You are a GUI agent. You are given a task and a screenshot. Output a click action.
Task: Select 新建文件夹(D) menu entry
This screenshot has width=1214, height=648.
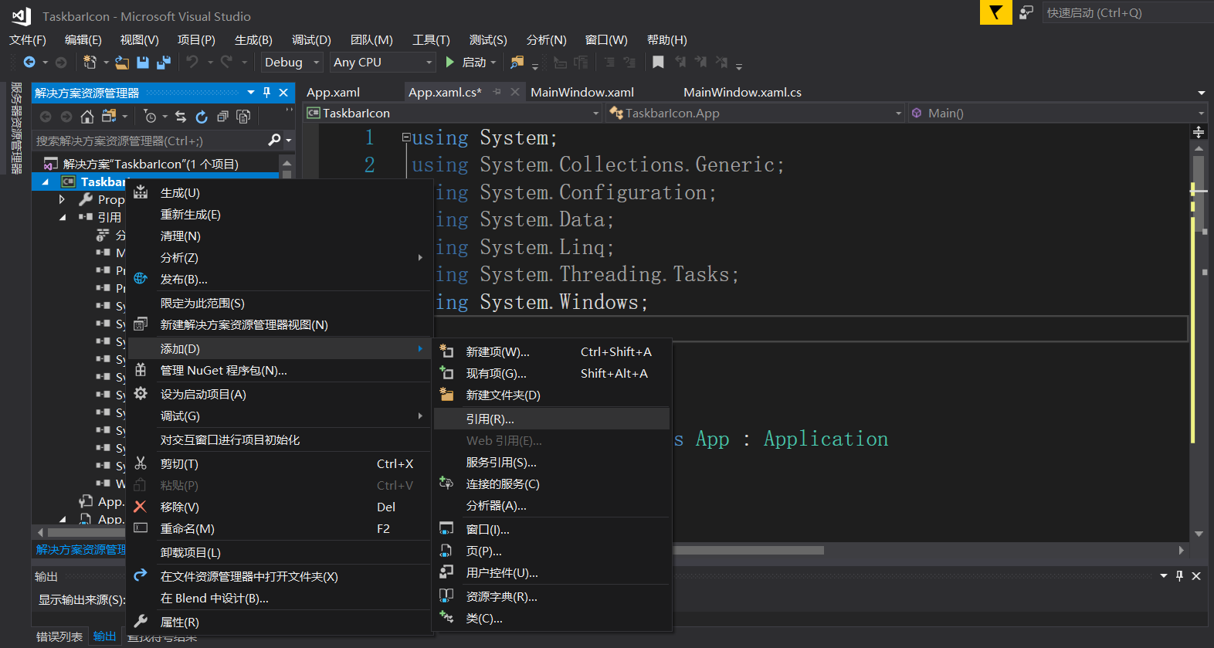click(x=551, y=395)
